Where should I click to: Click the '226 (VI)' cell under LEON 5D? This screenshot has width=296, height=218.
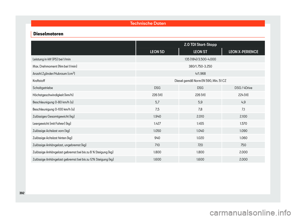tap(157, 95)
